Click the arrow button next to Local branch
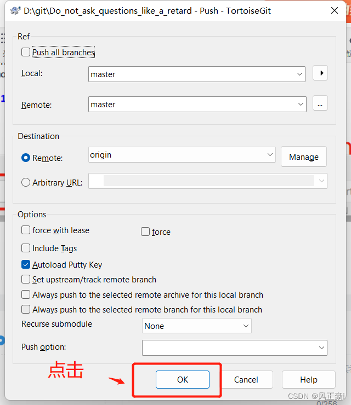The image size is (351, 405). 320,73
